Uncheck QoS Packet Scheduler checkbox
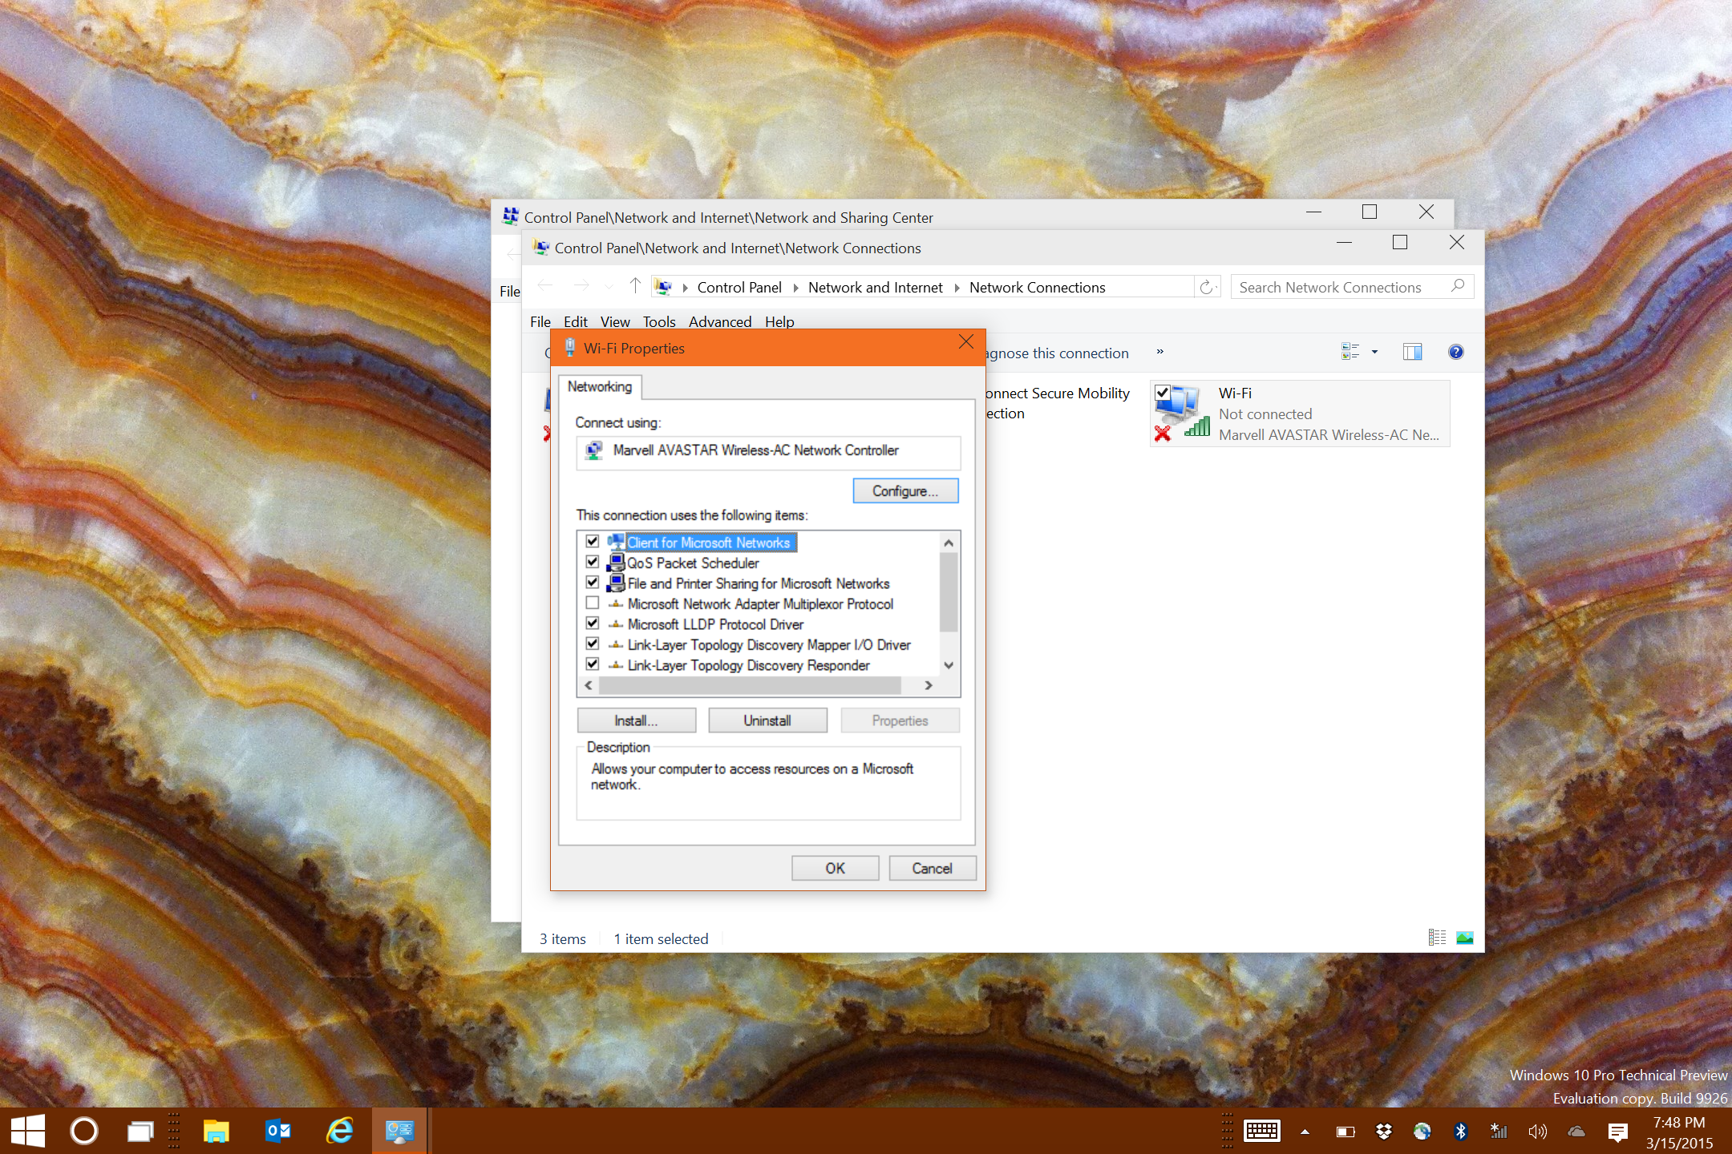Viewport: 1732px width, 1154px height. point(593,562)
